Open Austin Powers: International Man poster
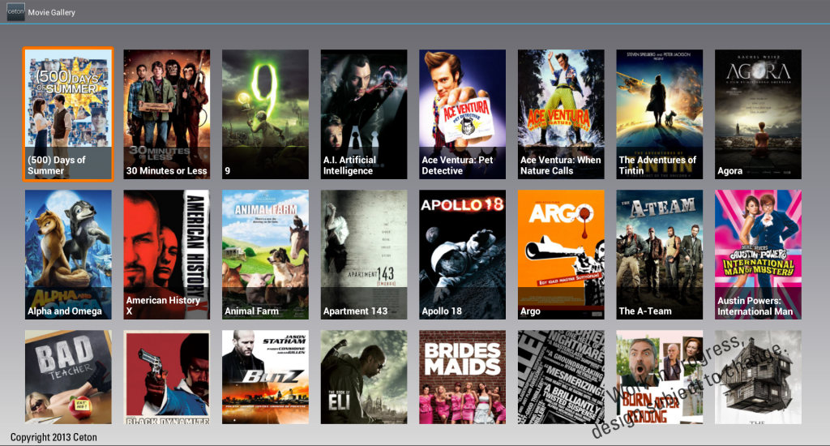The image size is (830, 446). (x=758, y=255)
